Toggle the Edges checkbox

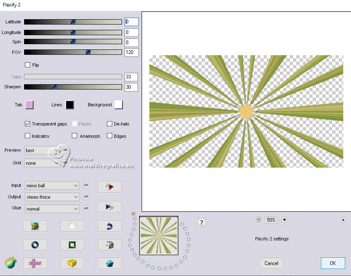pos(109,136)
